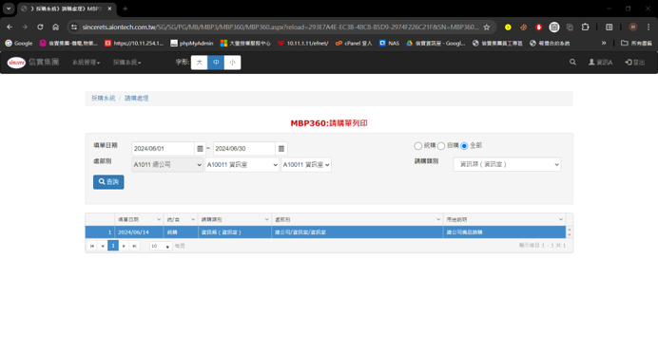This screenshot has width=658, height=352.
Task: Open the 10 items per page dropdown
Action: [161, 246]
